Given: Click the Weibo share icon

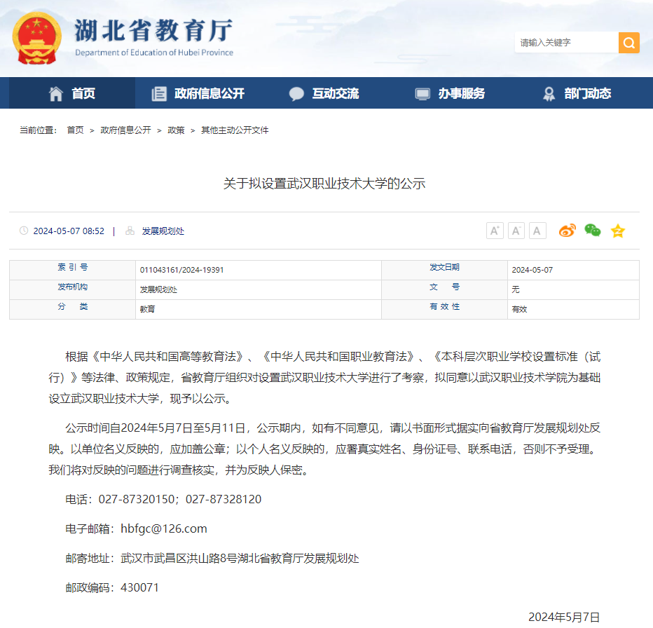Looking at the screenshot, I should point(567,230).
